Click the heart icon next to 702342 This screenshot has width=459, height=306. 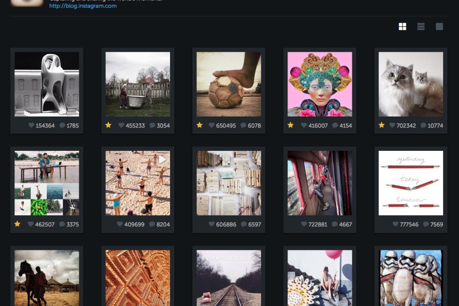coord(392,125)
